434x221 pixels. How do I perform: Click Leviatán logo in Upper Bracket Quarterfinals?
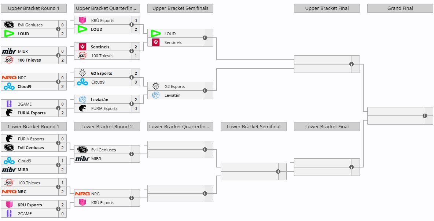tap(82, 100)
